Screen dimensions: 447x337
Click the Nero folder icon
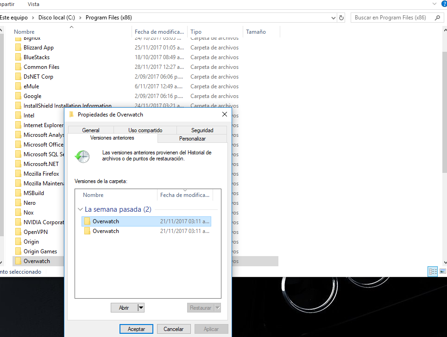18,203
